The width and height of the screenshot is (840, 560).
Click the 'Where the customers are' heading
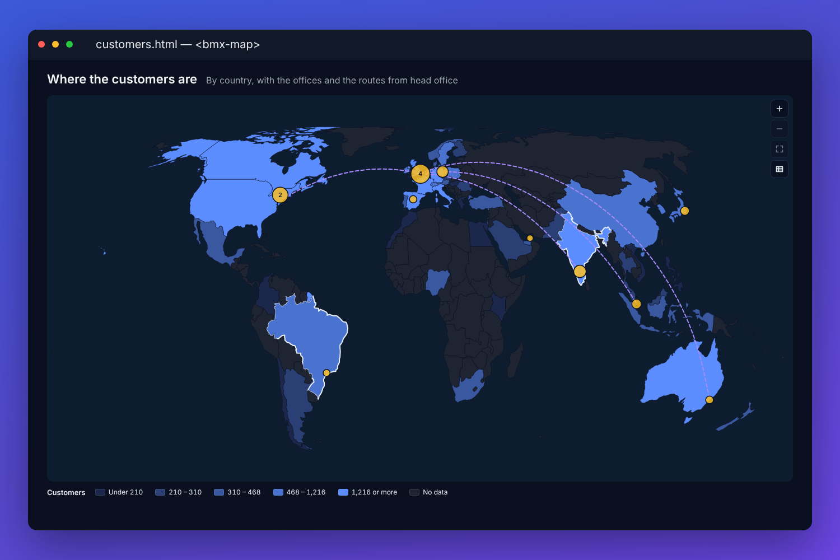click(x=122, y=80)
